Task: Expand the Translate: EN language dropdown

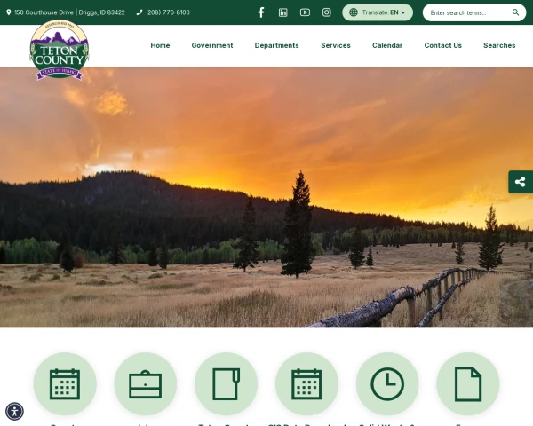Action: point(378,12)
